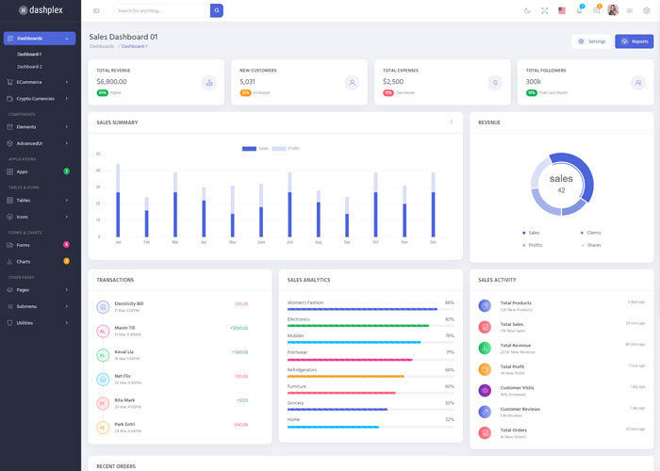Image resolution: width=660 pixels, height=471 pixels.
Task: Collapse the Dashboards sidebar menu
Action: coord(39,39)
